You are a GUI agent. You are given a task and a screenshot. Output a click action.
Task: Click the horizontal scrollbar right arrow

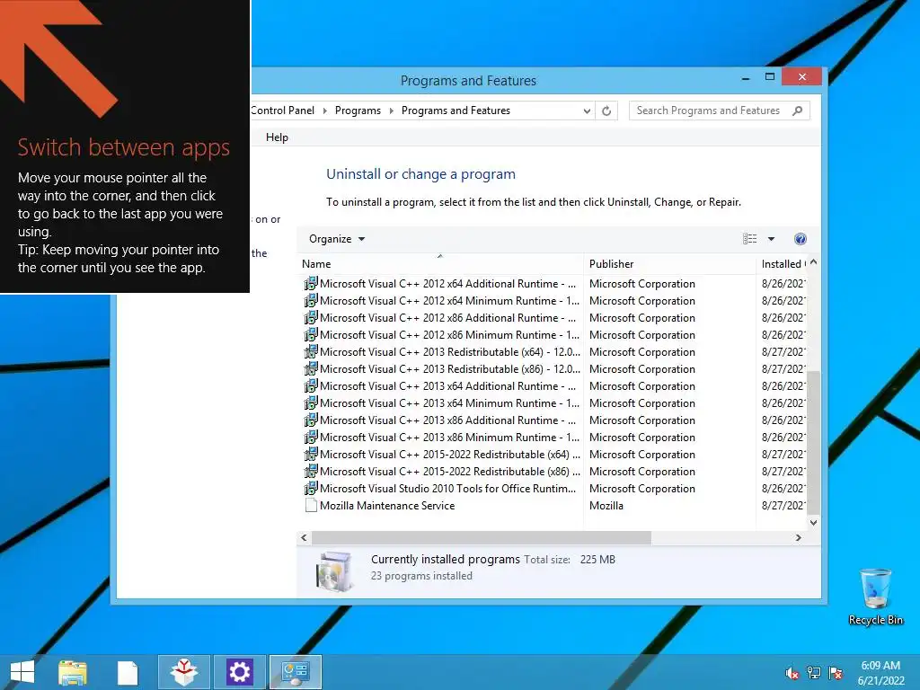(798, 537)
